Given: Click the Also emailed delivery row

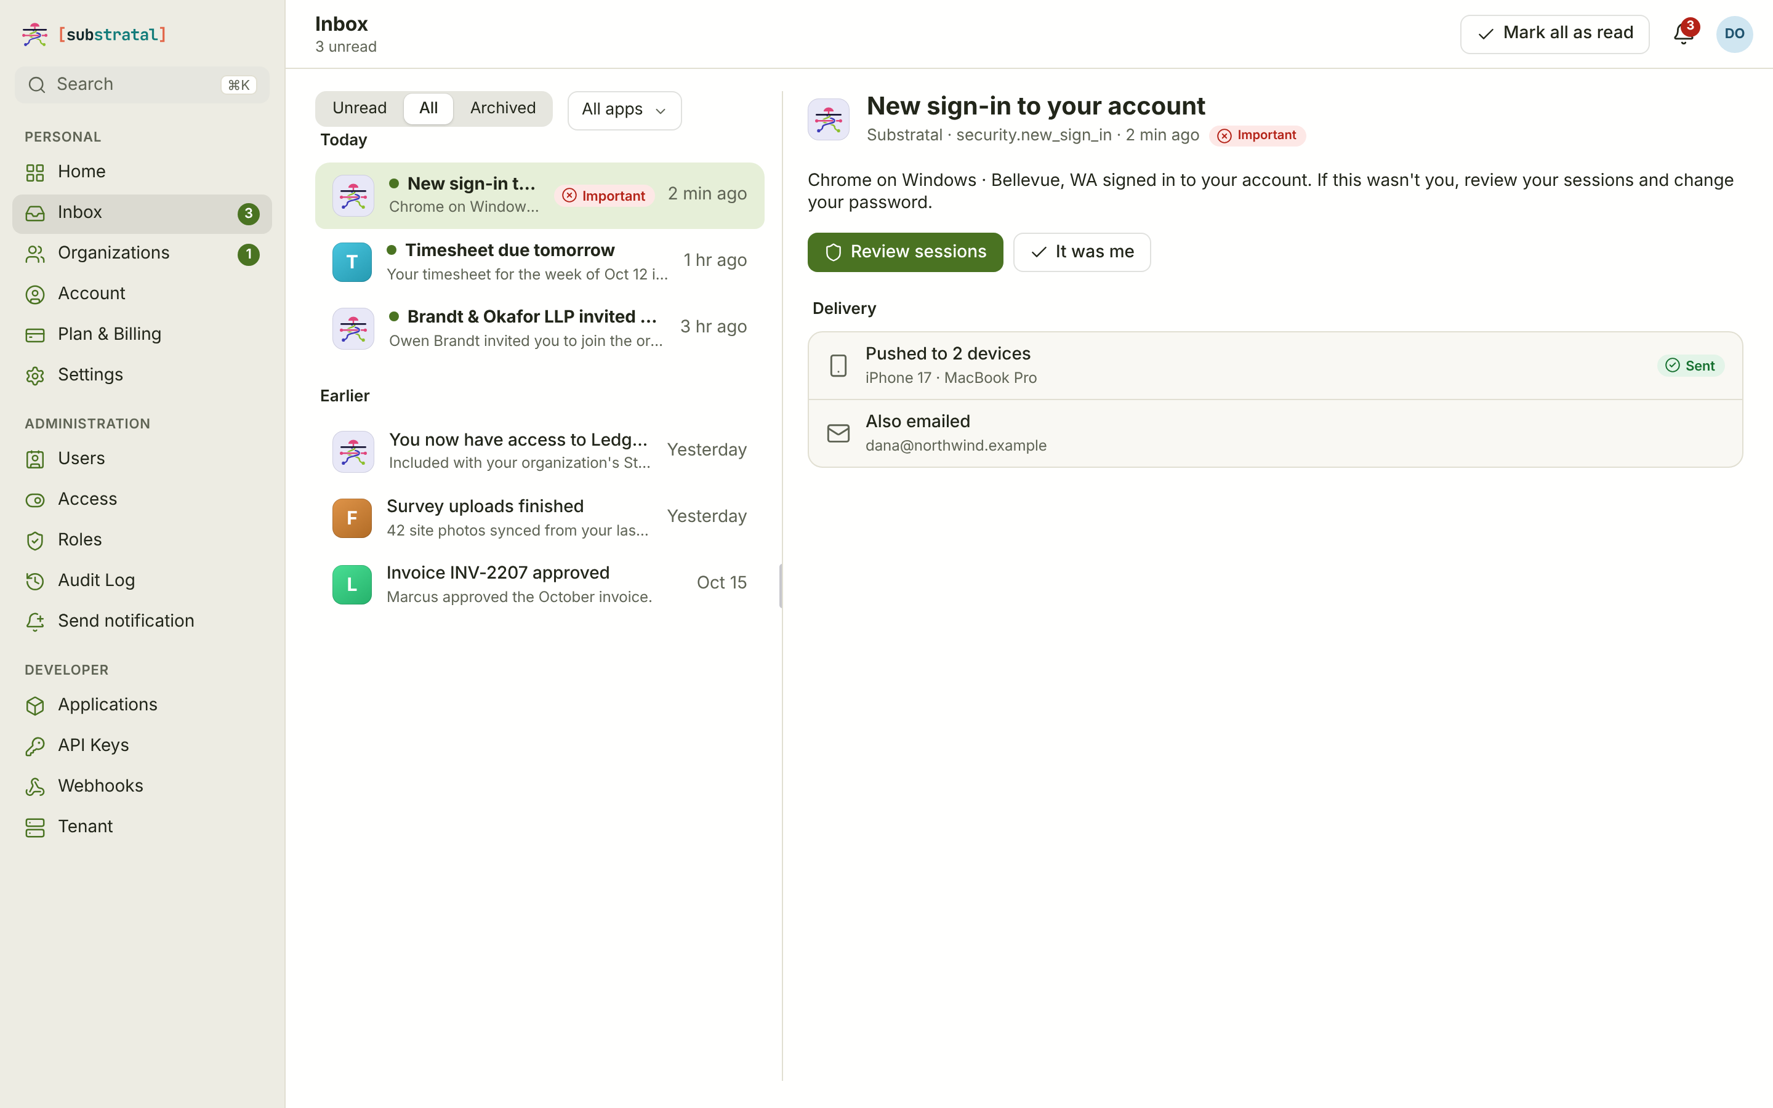Looking at the screenshot, I should coord(1275,433).
